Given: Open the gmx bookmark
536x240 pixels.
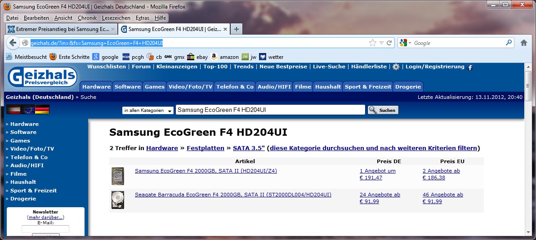Looking at the screenshot, I should point(174,57).
